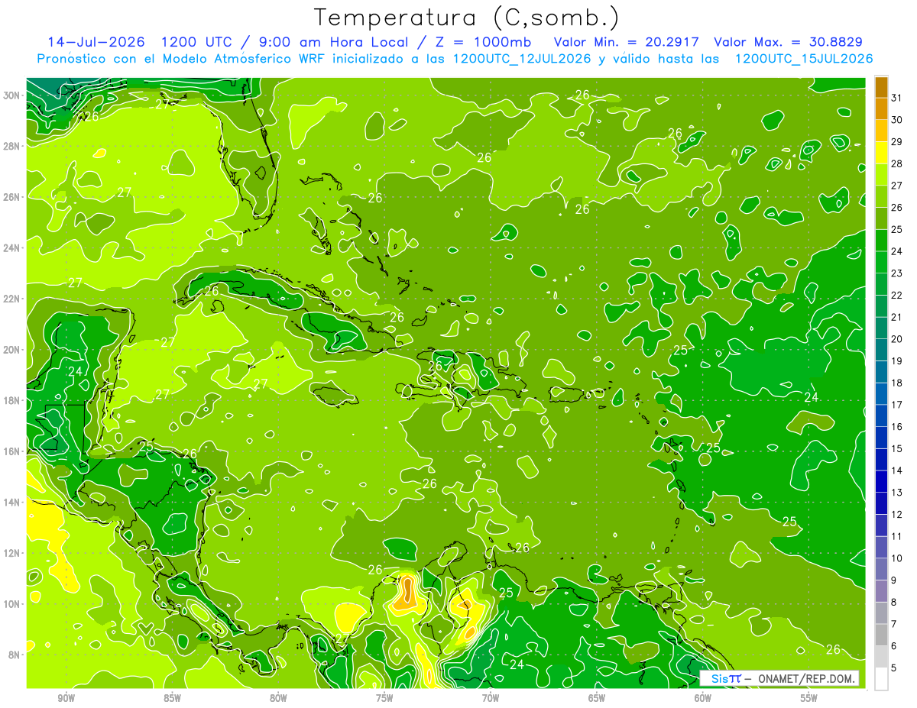Click the "22N" latitude axis label
This screenshot has width=917, height=708.
point(11,299)
